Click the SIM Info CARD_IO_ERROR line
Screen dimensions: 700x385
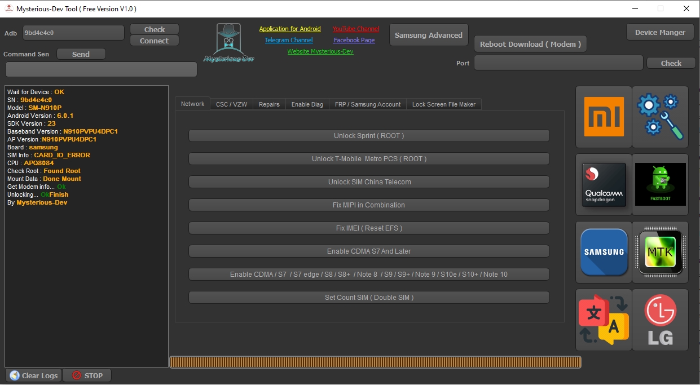(49, 155)
